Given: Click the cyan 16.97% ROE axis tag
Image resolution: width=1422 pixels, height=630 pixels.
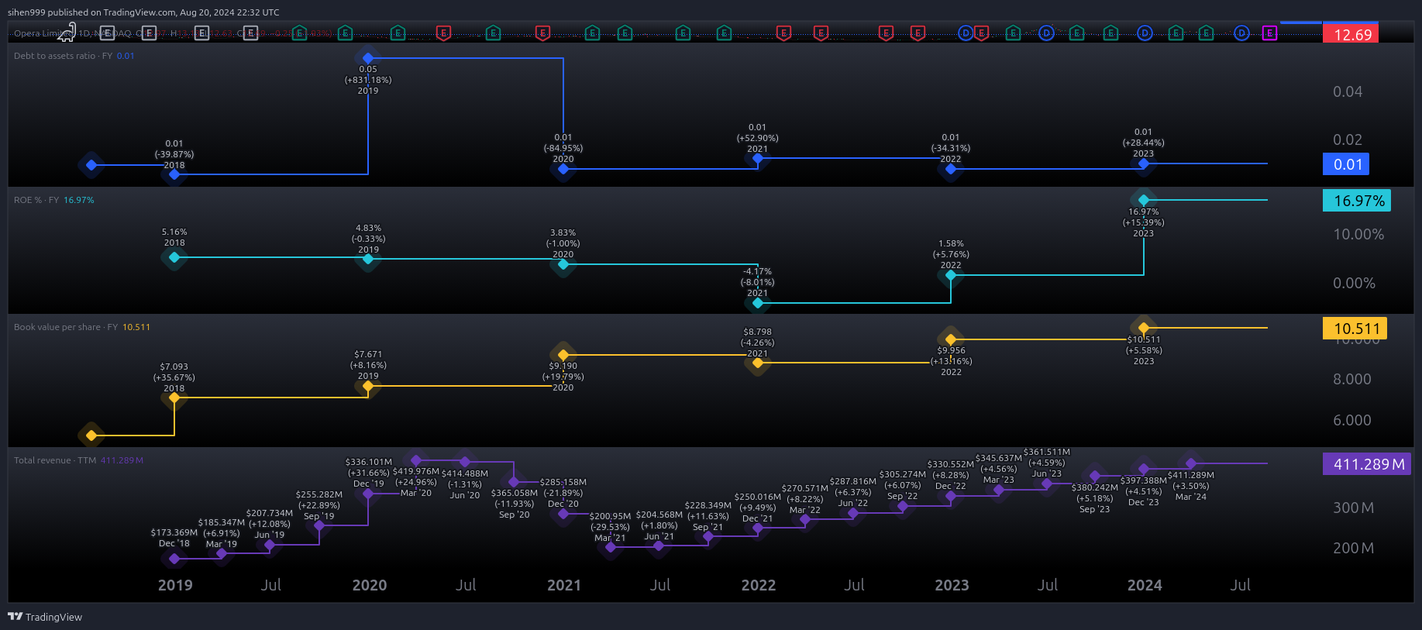Looking at the screenshot, I should point(1357,201).
